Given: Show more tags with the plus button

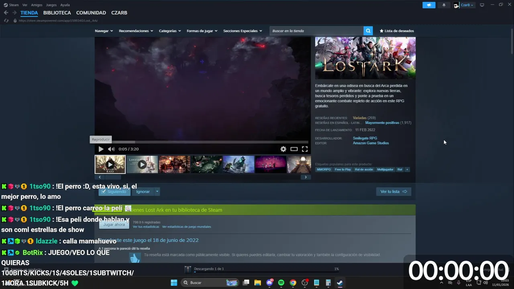Looking at the screenshot, I should pyautogui.click(x=407, y=169).
